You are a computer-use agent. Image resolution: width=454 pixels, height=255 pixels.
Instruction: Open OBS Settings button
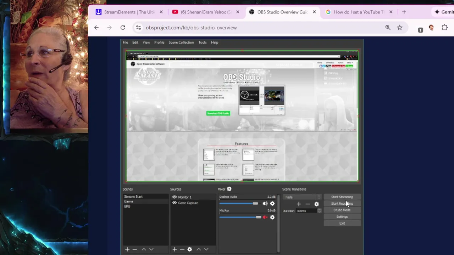pos(342,217)
